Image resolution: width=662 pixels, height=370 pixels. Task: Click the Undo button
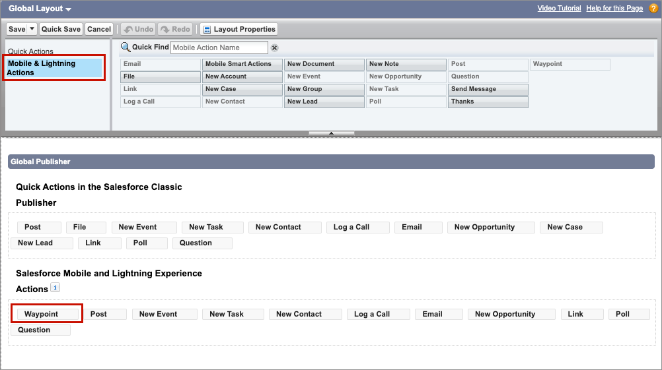click(x=139, y=29)
